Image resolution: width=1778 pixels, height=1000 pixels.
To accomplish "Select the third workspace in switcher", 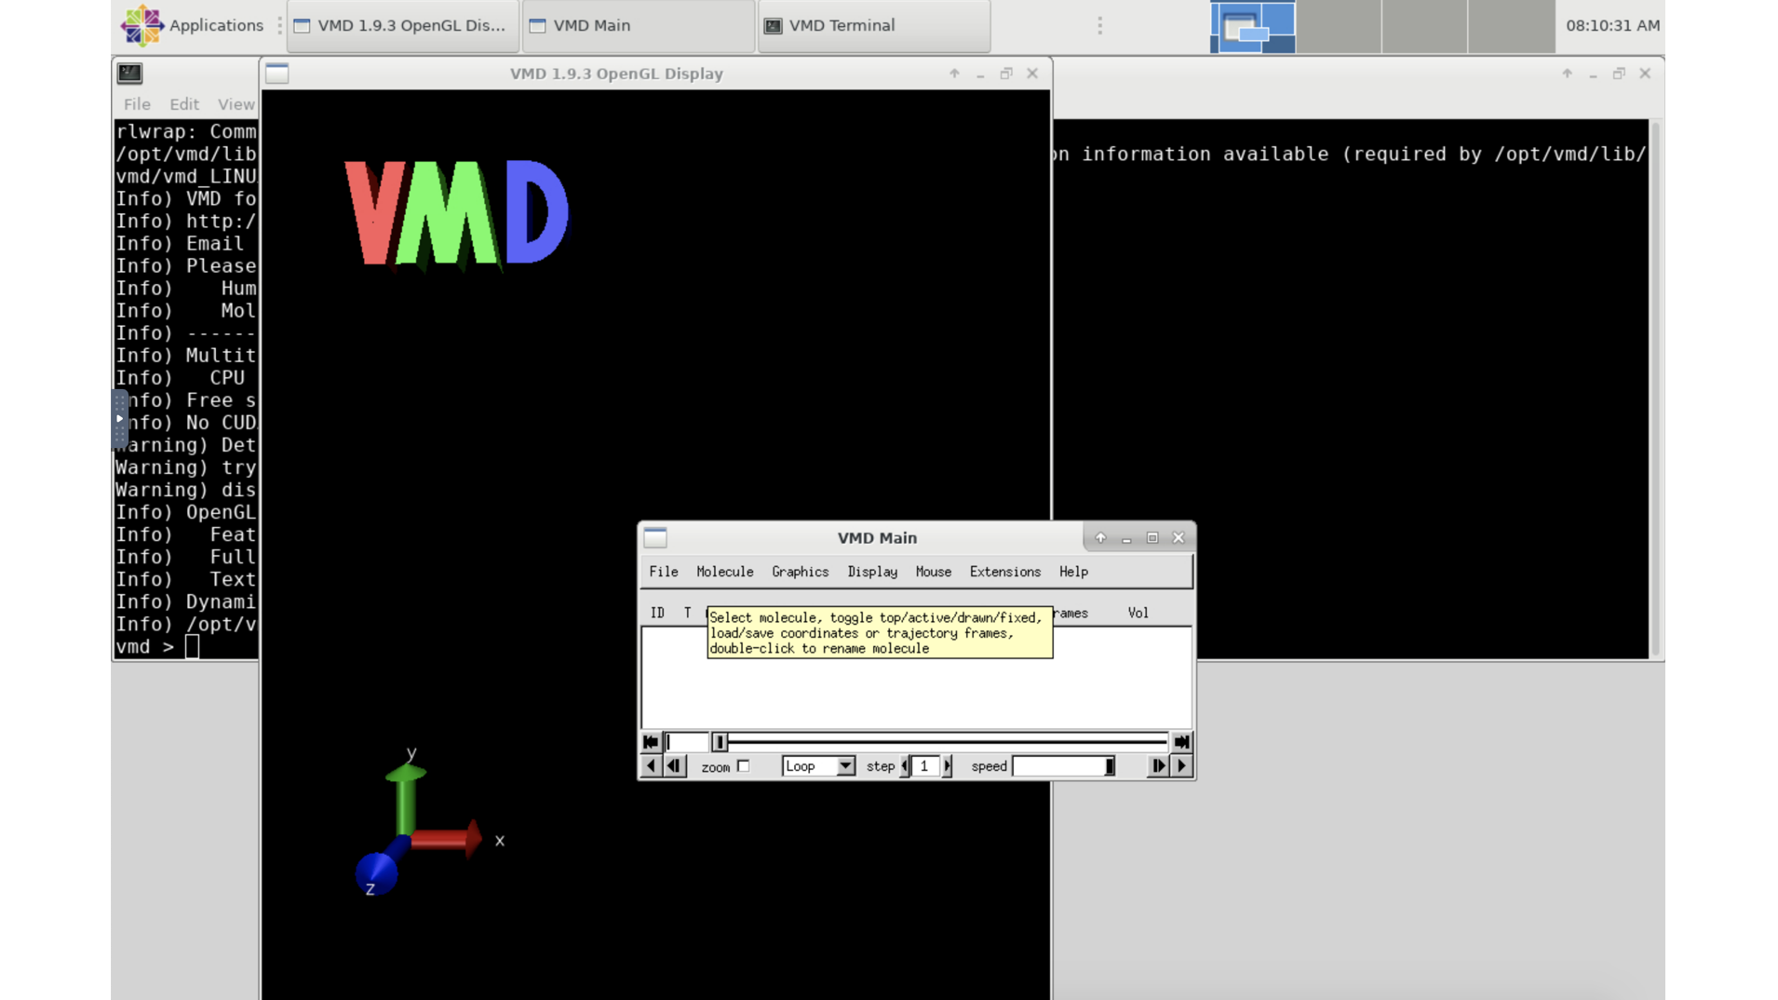I will [x=1424, y=26].
